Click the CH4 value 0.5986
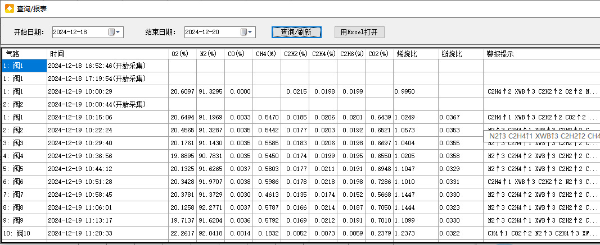 [267, 182]
